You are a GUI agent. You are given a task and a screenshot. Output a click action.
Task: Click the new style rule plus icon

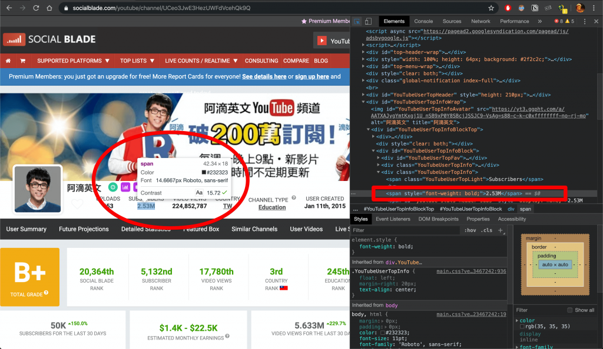pos(501,230)
